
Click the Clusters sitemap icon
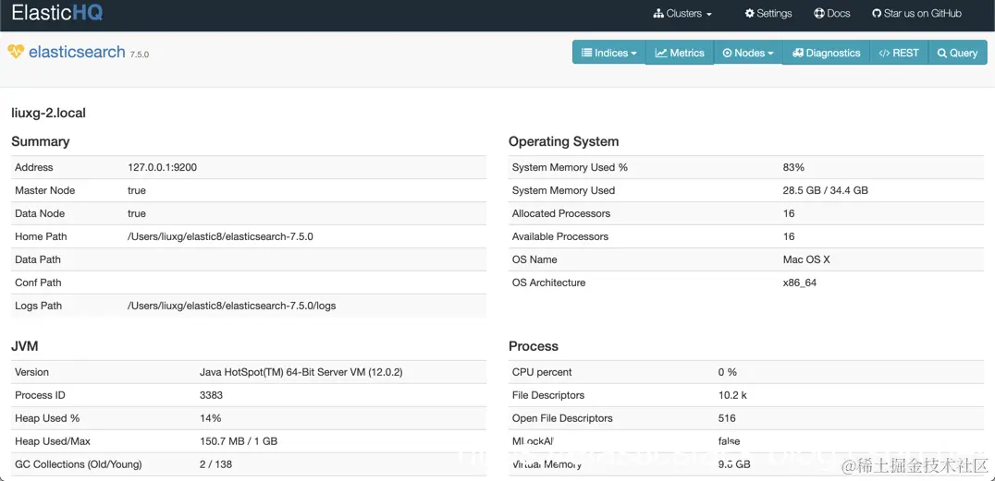tap(658, 13)
